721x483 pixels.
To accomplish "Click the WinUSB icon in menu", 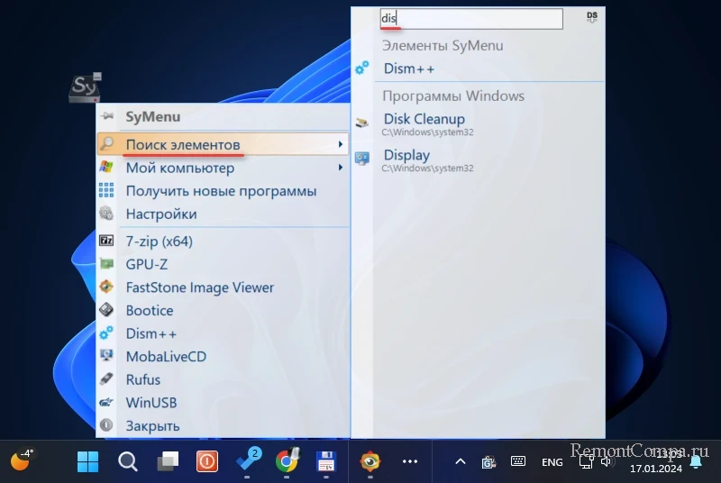I will click(x=106, y=403).
